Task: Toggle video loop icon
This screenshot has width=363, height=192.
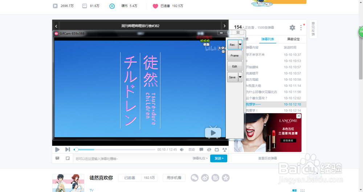Action: tap(209, 150)
